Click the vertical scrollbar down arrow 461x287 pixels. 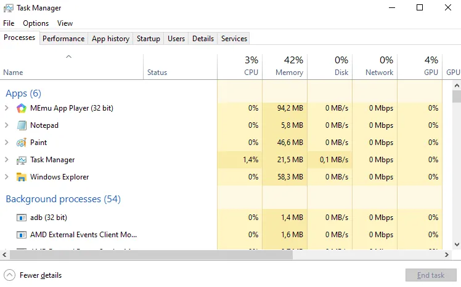point(457,245)
